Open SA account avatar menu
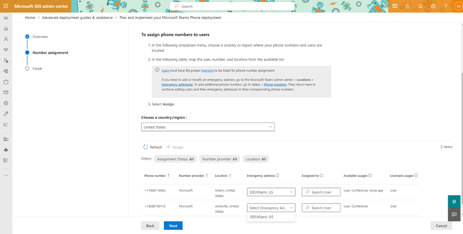The height and width of the screenshot is (234, 463). [458, 6]
